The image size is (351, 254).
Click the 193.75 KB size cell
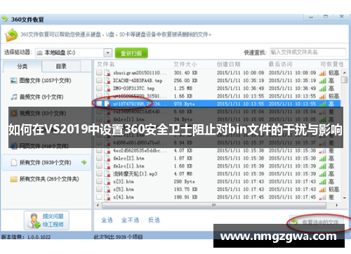[x=185, y=189]
